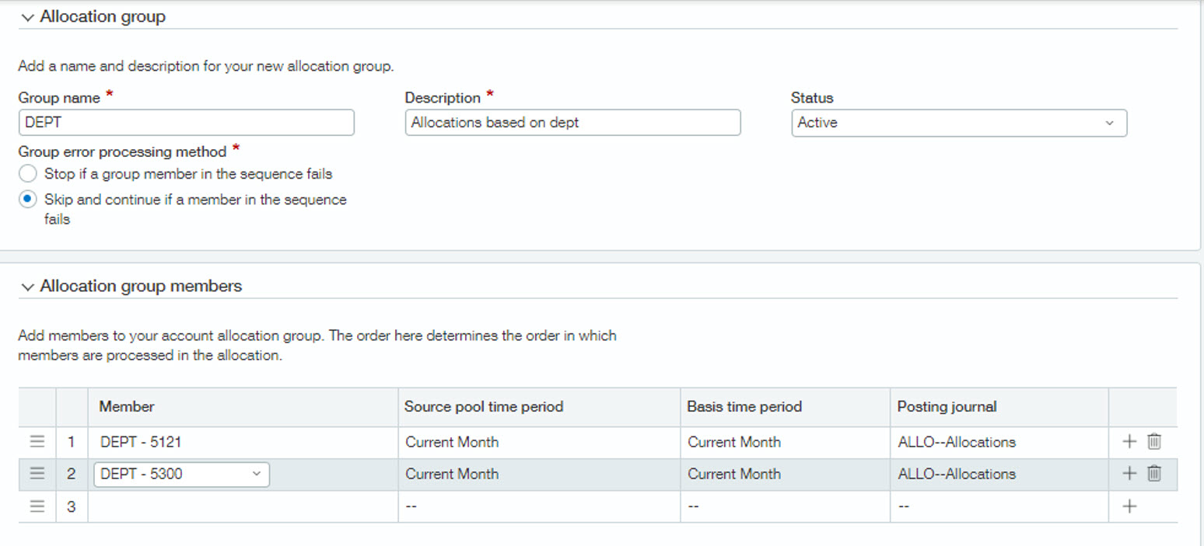Screen dimensions: 1204x546
Task: Click the plus icon in empty row 3
Action: click(1129, 506)
